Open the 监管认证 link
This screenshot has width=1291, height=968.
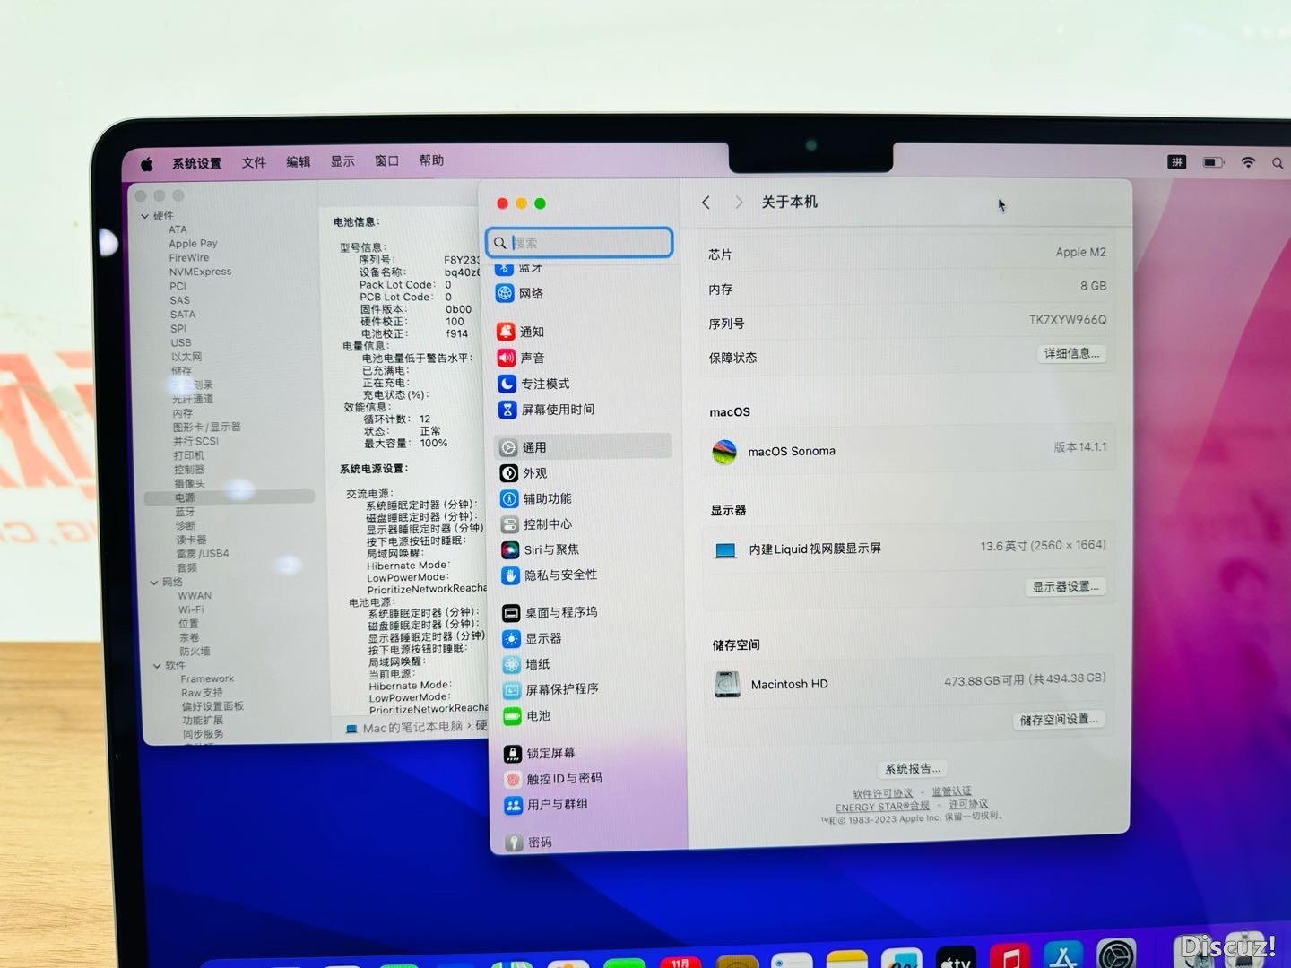pyautogui.click(x=951, y=791)
